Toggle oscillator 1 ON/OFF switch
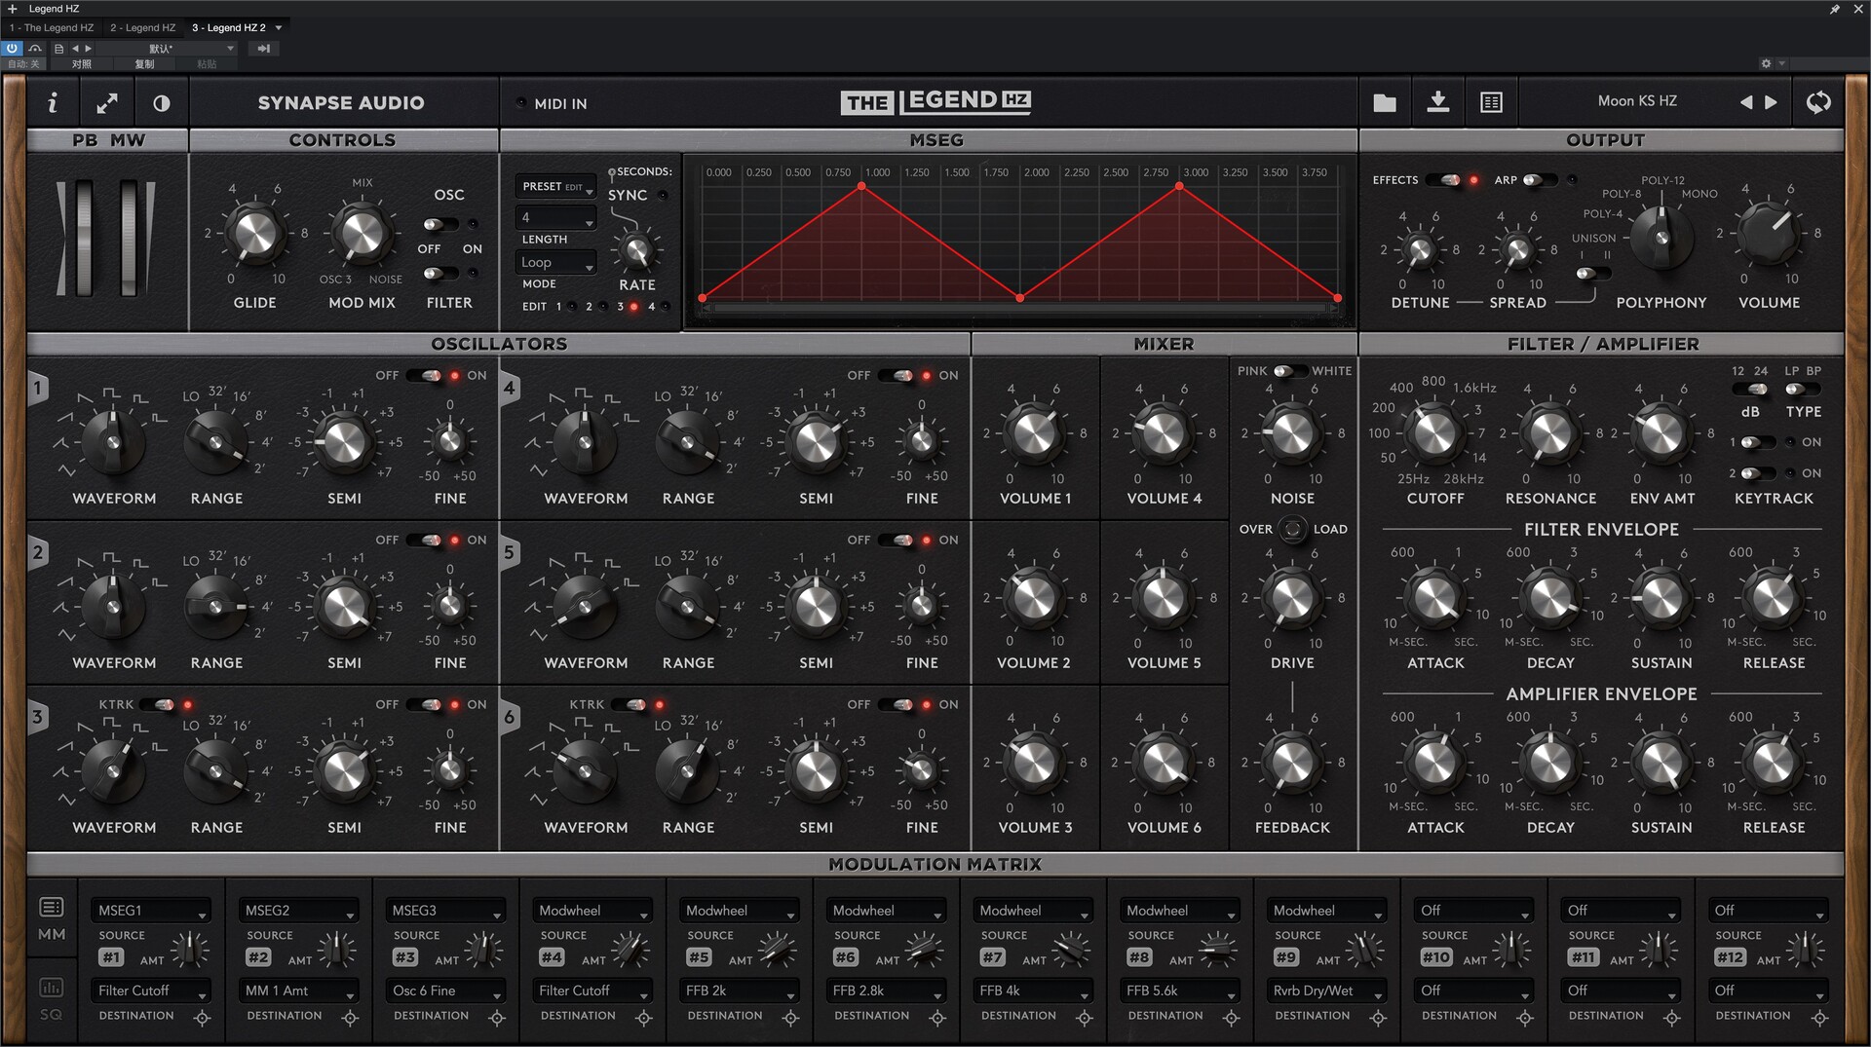Image resolution: width=1871 pixels, height=1047 pixels. pos(426,376)
